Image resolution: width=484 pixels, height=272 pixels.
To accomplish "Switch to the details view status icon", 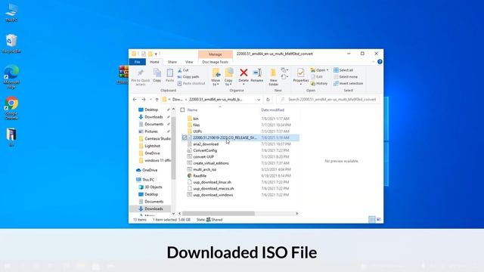I will coord(372,219).
